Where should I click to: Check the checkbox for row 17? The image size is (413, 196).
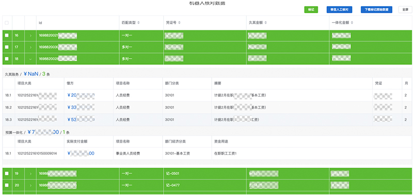pyautogui.click(x=7, y=47)
